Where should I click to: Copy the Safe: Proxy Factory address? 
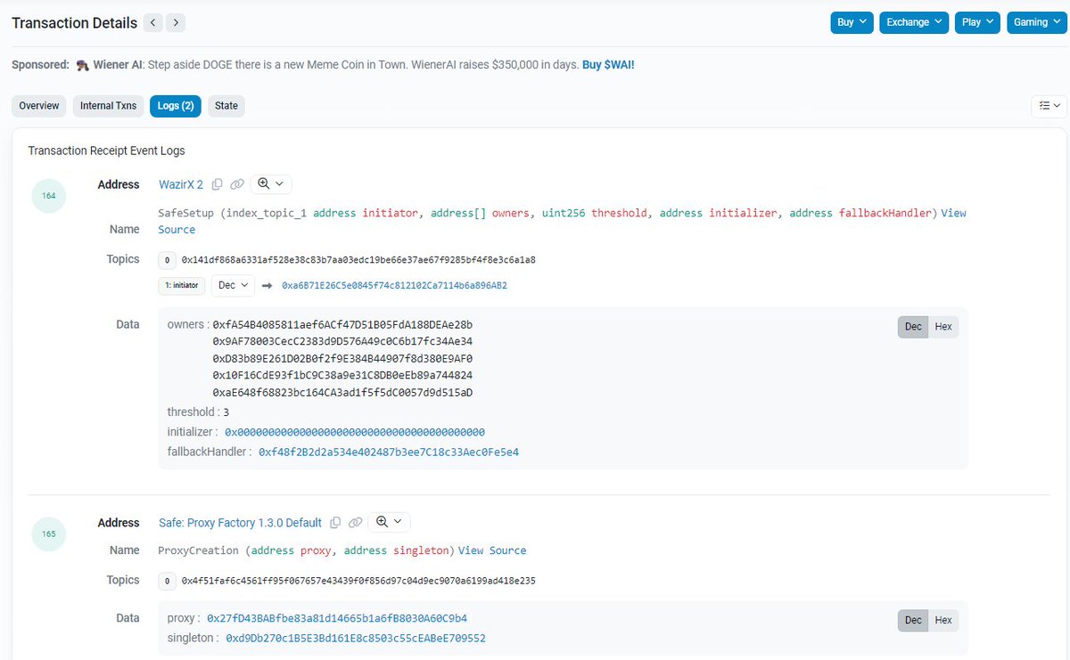tap(334, 522)
